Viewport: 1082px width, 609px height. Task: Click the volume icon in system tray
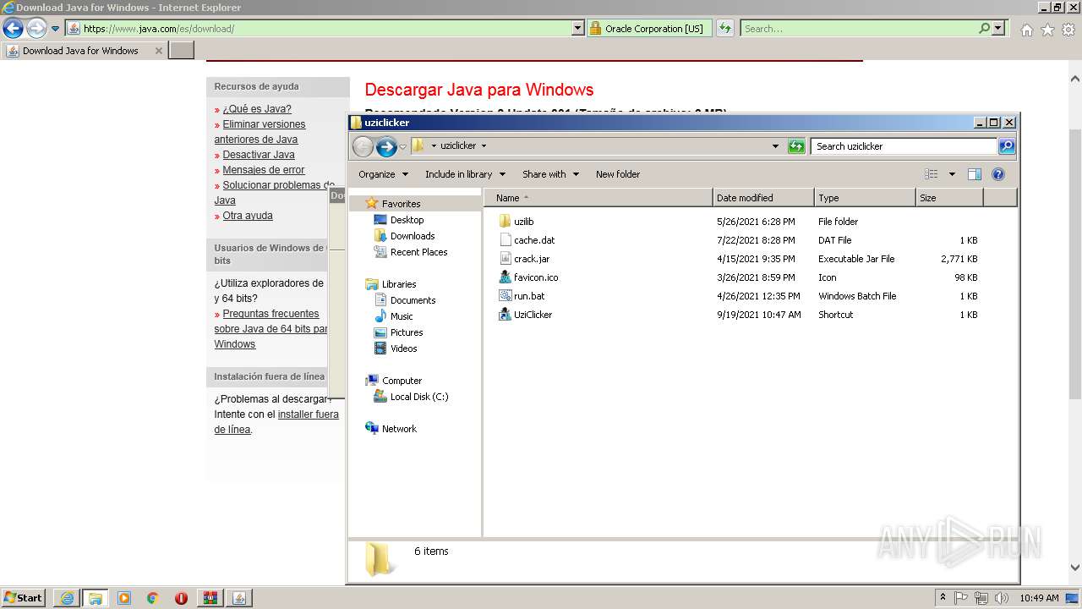click(x=1001, y=598)
